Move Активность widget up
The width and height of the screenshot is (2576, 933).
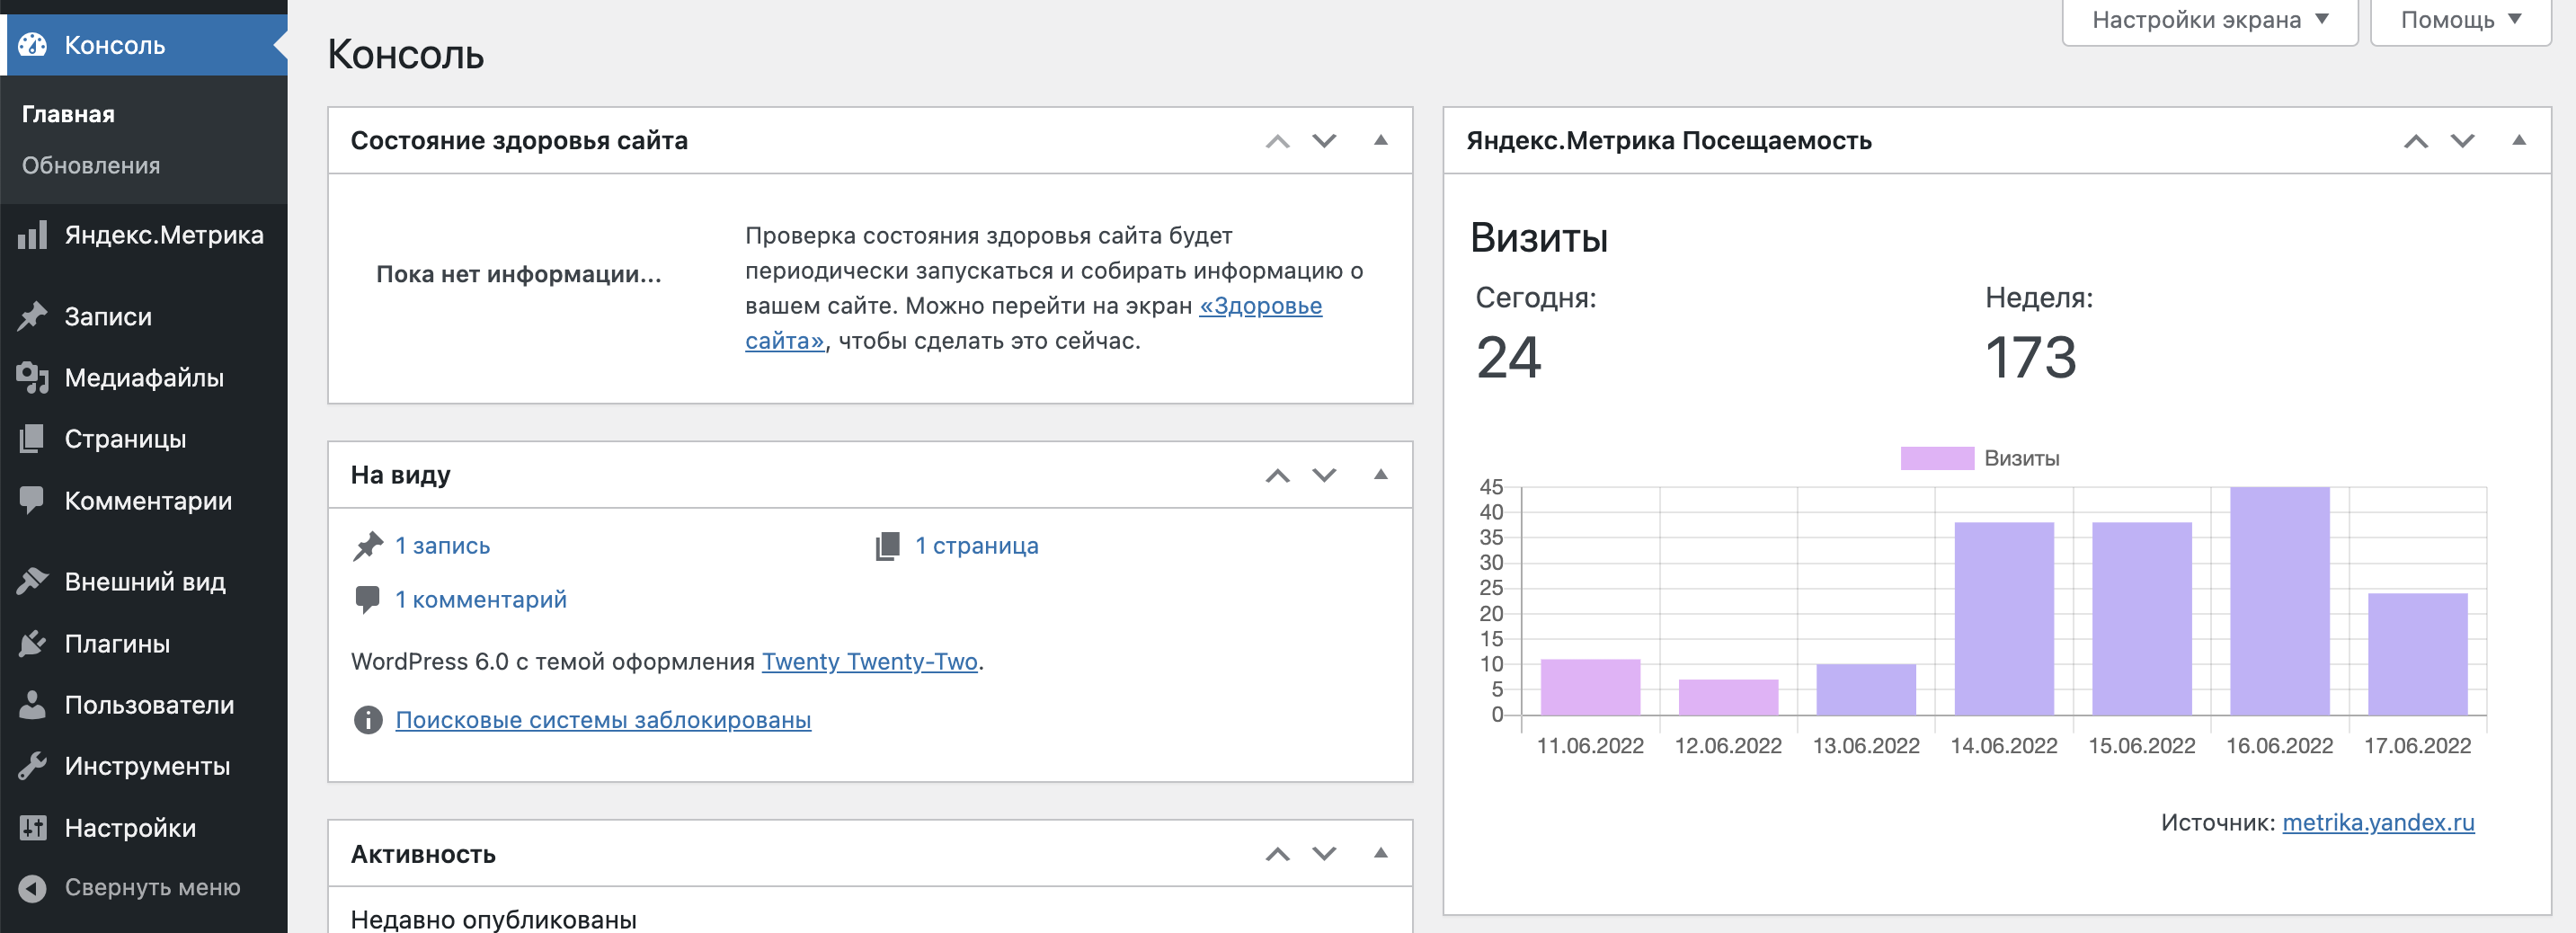pyautogui.click(x=1277, y=854)
